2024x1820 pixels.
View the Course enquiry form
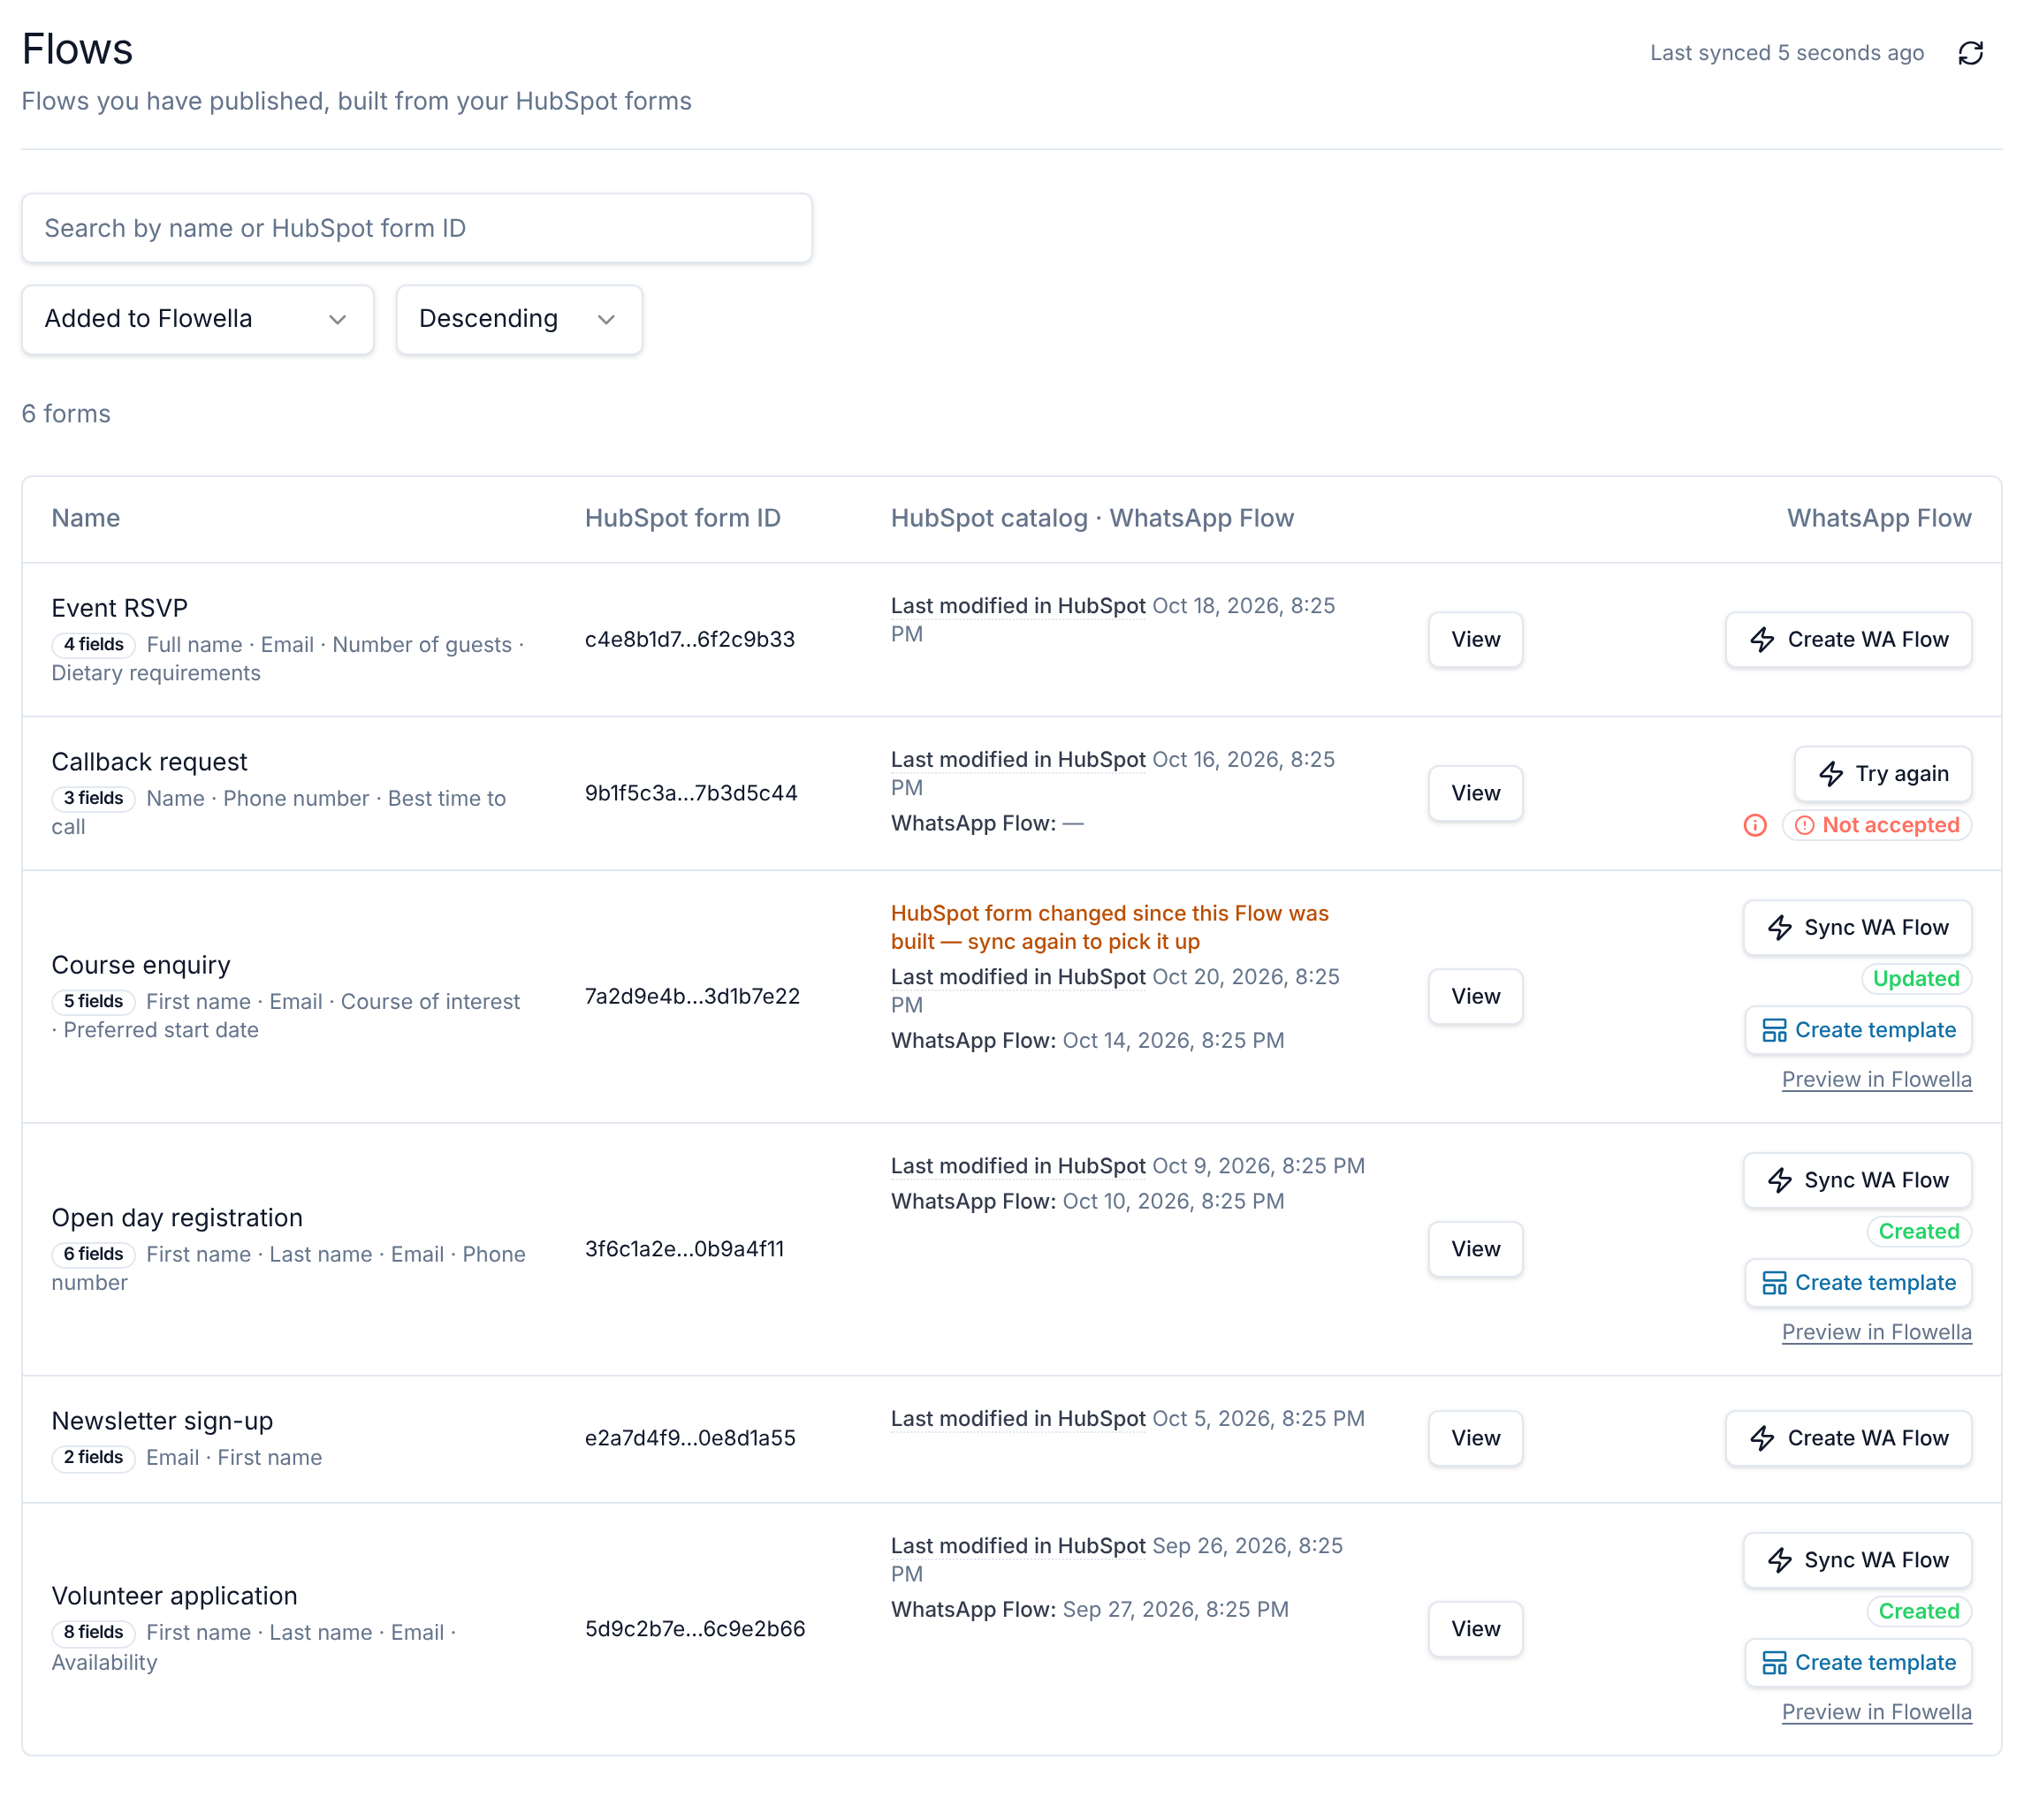pyautogui.click(x=1475, y=996)
